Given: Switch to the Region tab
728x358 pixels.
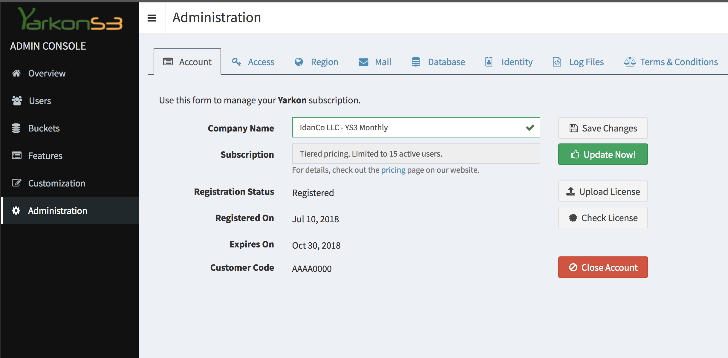Looking at the screenshot, I should tap(316, 62).
